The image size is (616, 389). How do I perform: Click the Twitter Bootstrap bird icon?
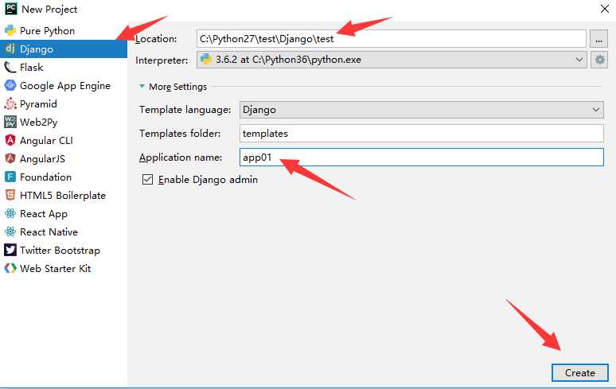pos(10,250)
